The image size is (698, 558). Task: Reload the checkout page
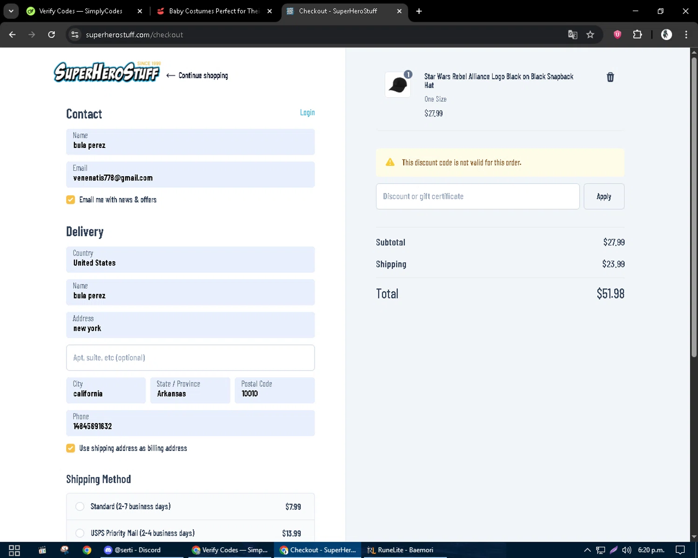click(52, 34)
